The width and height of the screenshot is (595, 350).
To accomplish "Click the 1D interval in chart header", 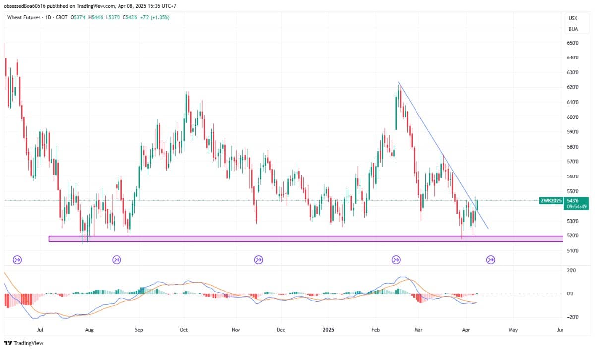I will (x=48, y=17).
